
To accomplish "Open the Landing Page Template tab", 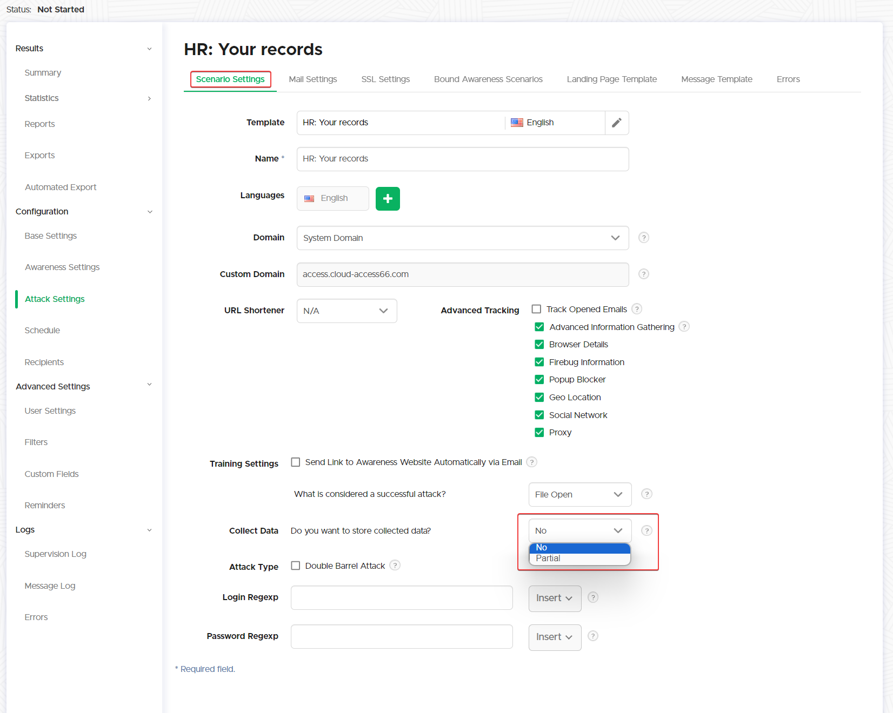I will point(611,79).
